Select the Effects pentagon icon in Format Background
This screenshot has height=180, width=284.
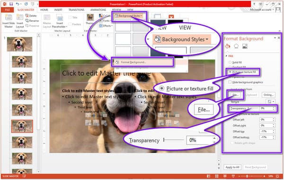pos(236,46)
